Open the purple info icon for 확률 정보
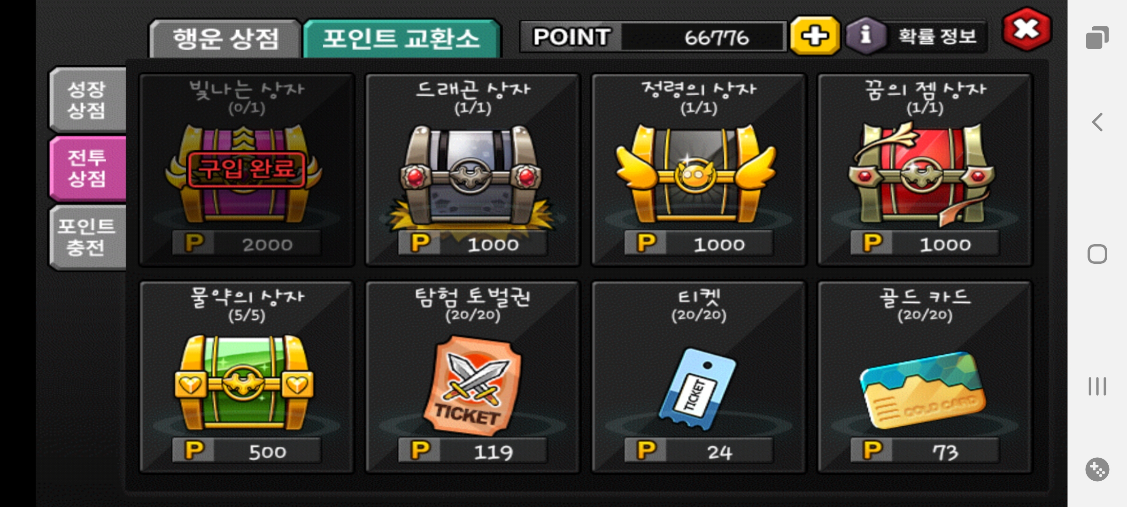1127x507 pixels. pyautogui.click(x=865, y=36)
